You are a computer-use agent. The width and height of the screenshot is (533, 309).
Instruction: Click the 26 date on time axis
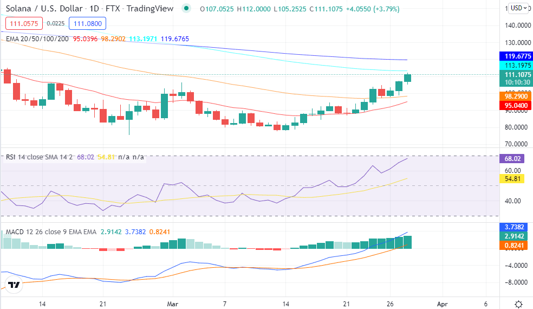[390, 304]
